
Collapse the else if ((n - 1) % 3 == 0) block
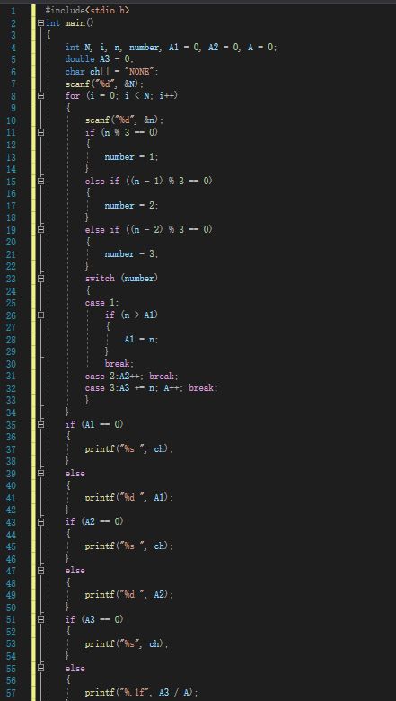(41, 181)
